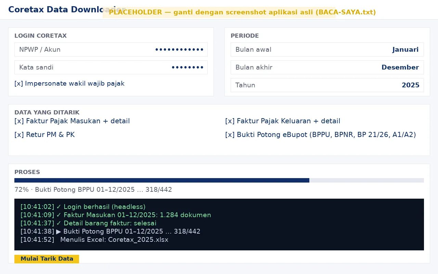The width and height of the screenshot is (438, 274).
Task: Uncheck Faktur Pajak Keluaran + detail
Action: 283,121
